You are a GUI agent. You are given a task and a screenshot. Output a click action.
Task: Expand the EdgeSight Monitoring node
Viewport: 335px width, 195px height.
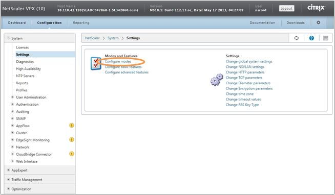12,140
